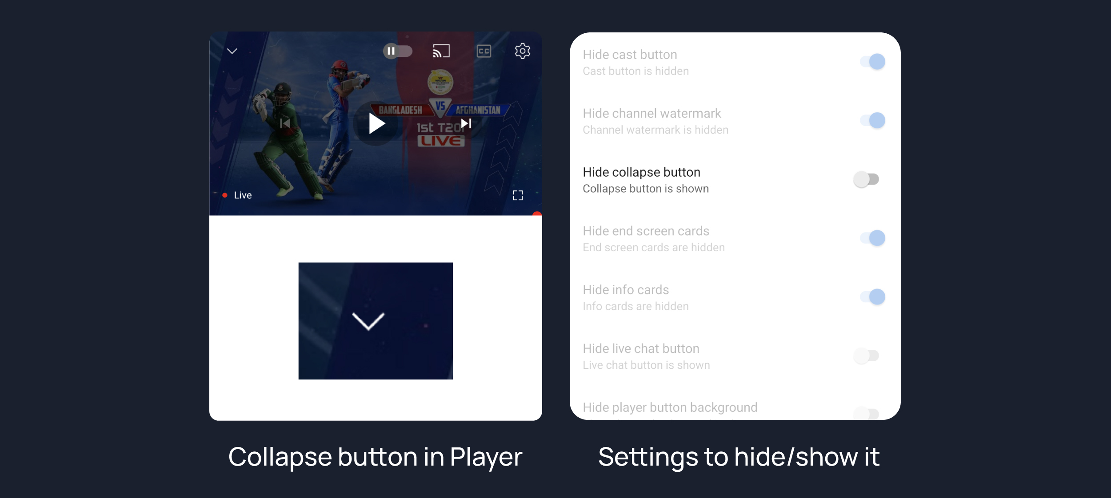The image size is (1111, 498).
Task: Click the collapse chevron in the player's top-left corner
Action: point(232,51)
